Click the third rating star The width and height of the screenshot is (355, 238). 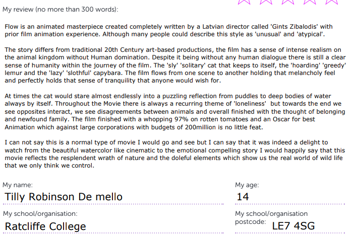pyautogui.click(x=288, y=2)
